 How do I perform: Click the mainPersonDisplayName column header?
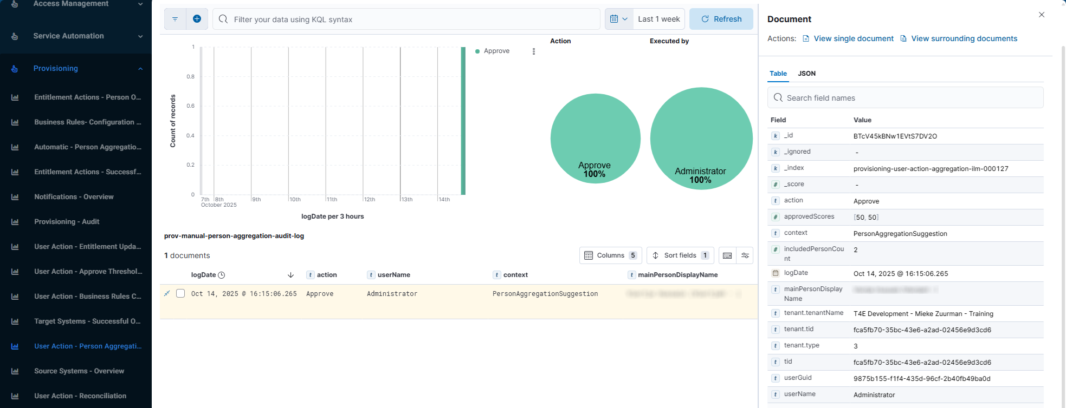(678, 275)
